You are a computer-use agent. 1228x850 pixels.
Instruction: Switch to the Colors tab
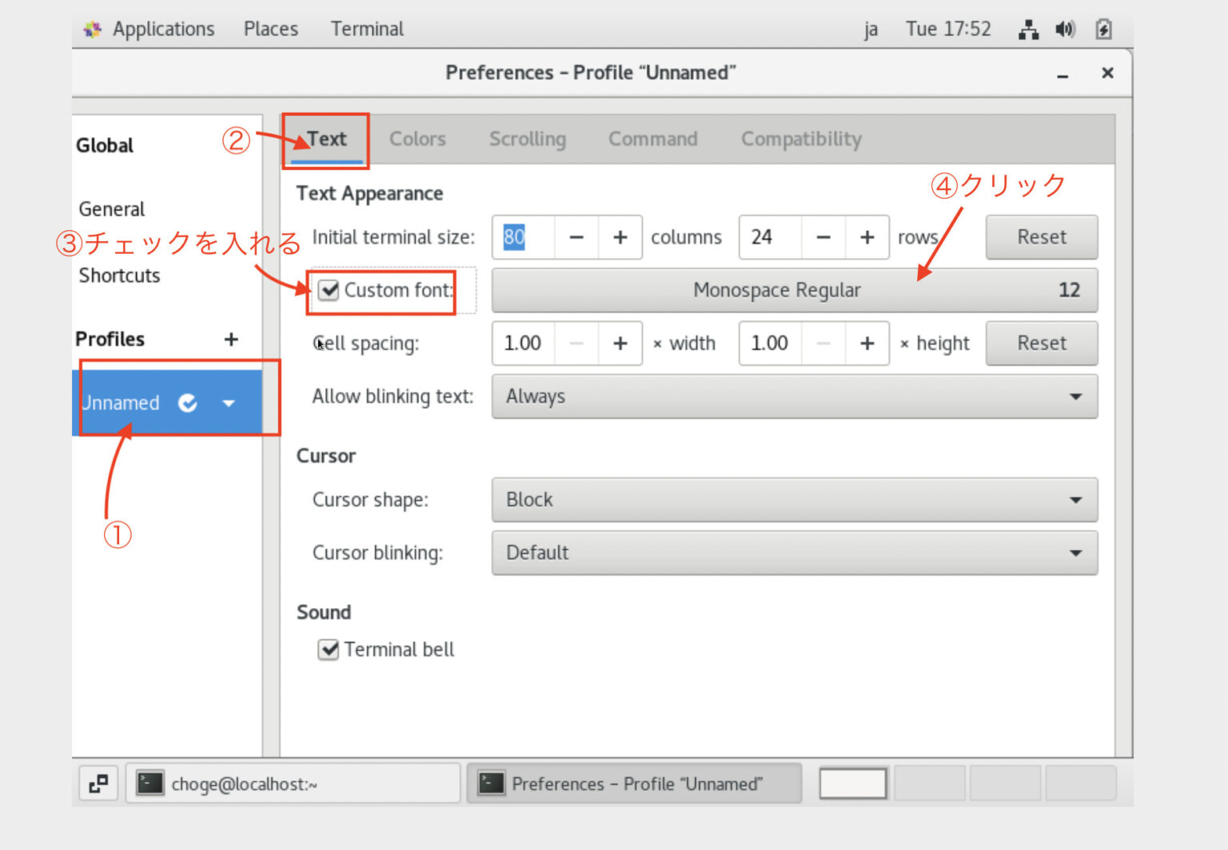[417, 139]
